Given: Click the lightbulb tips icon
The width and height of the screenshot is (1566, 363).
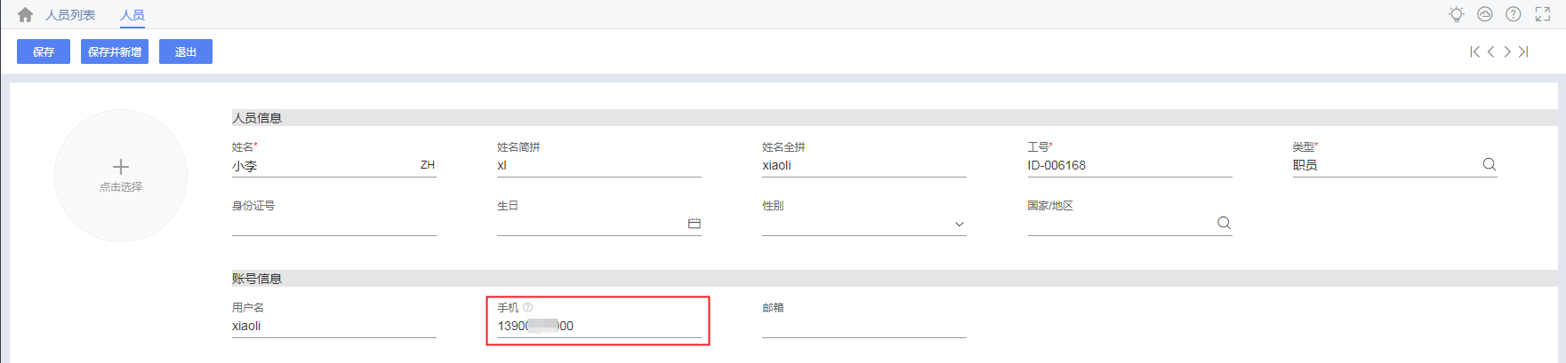Looking at the screenshot, I should point(1456,14).
